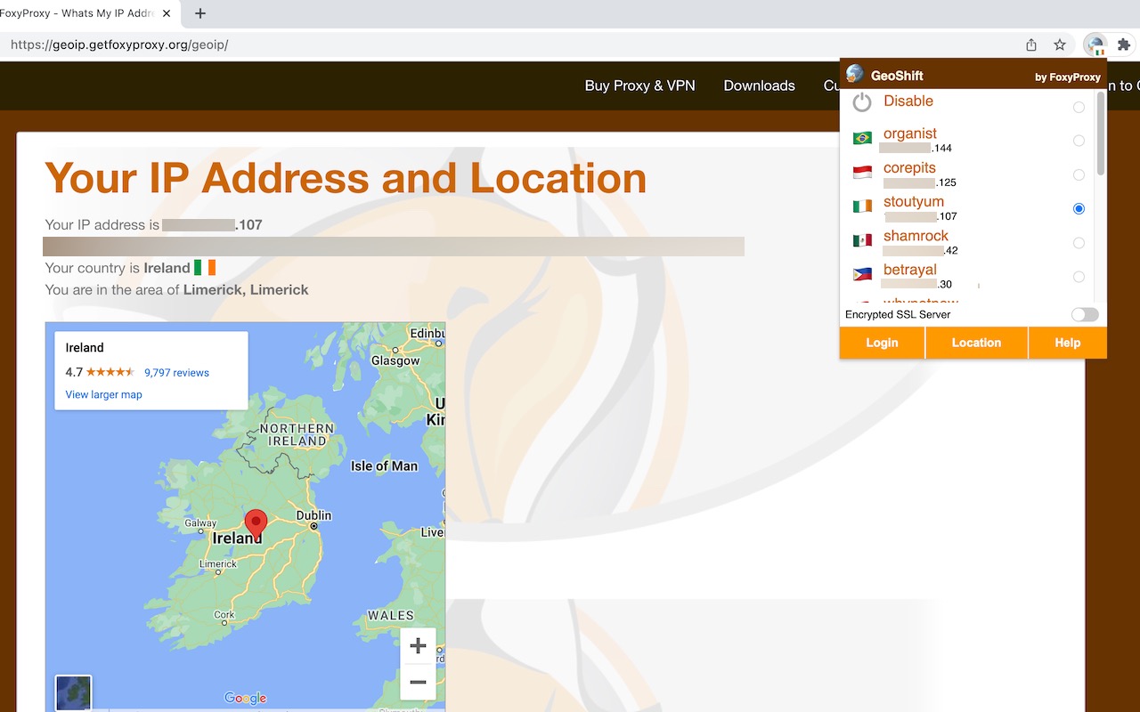1140x712 pixels.
Task: Open the Downloads menu item
Action: [759, 85]
